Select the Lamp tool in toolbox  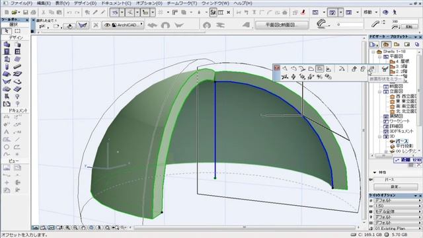point(18,97)
